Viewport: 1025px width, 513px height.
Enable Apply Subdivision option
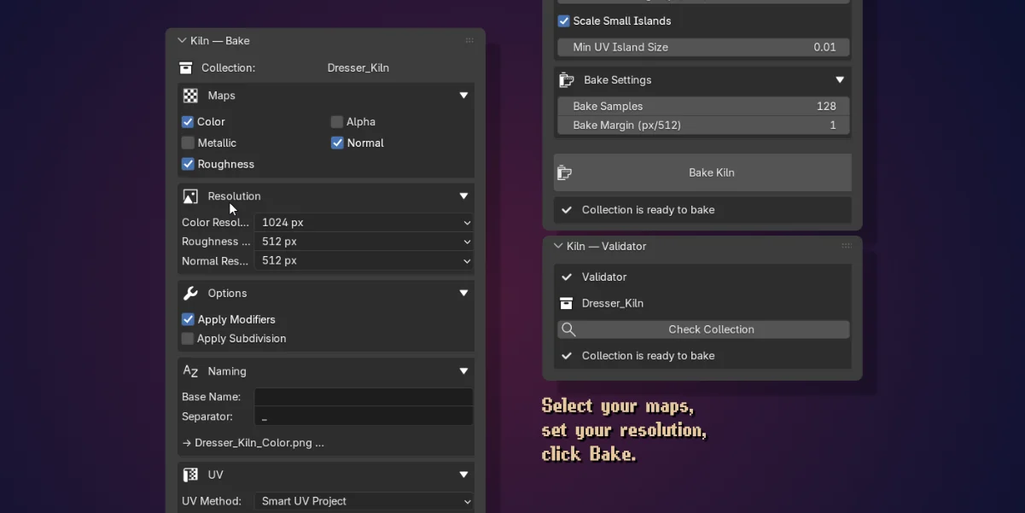(x=188, y=339)
